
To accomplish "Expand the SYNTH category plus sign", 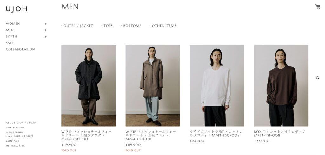I will (46, 37).
